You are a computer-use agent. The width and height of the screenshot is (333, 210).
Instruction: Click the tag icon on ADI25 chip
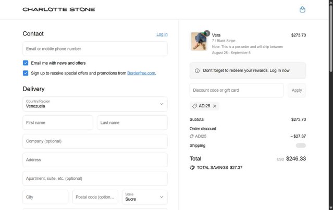click(x=194, y=106)
